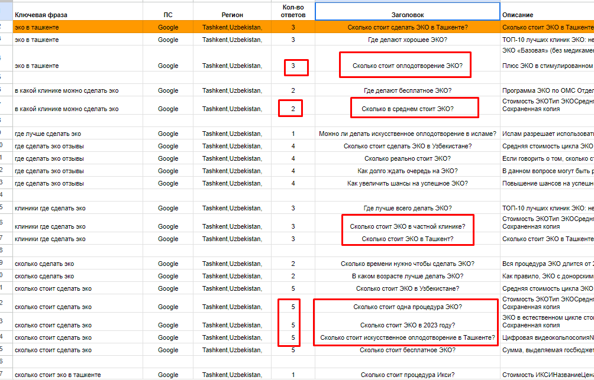
Task: Click region cell in 'Сколько времени нужно' row
Action: 233,264
